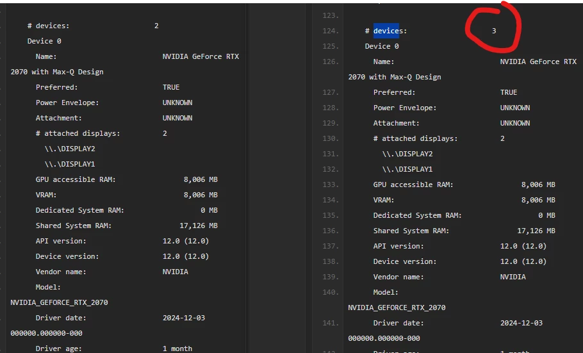Click "UNKNOWN" beside Attachment in the unnumbered pane

coord(177,118)
